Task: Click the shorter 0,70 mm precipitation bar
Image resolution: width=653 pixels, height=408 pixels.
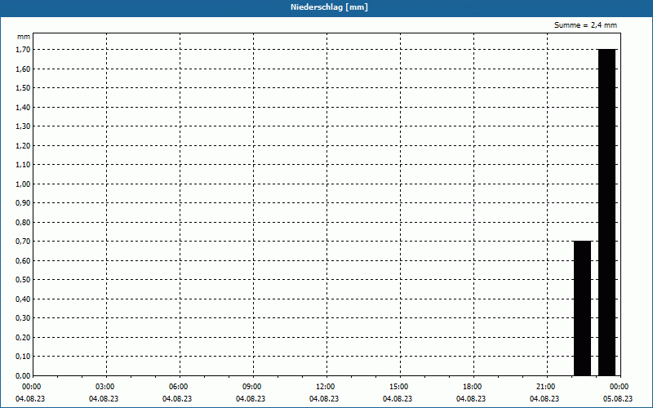Action: click(582, 308)
